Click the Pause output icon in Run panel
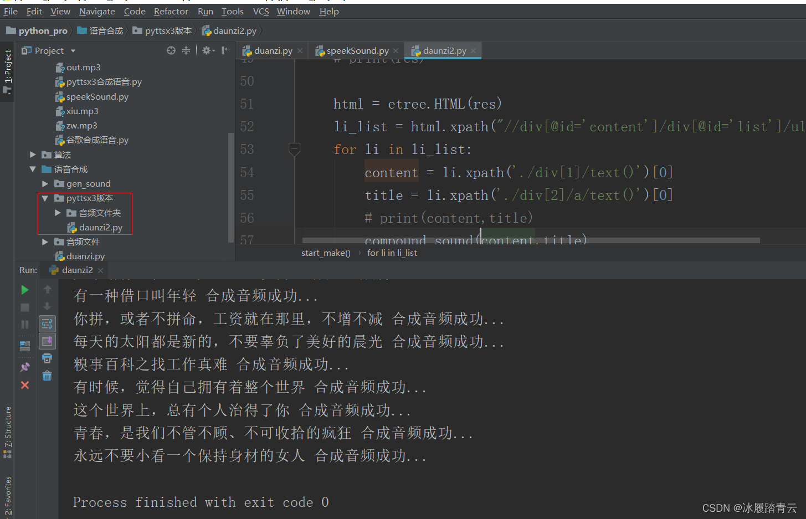This screenshot has height=519, width=806. tap(25, 325)
